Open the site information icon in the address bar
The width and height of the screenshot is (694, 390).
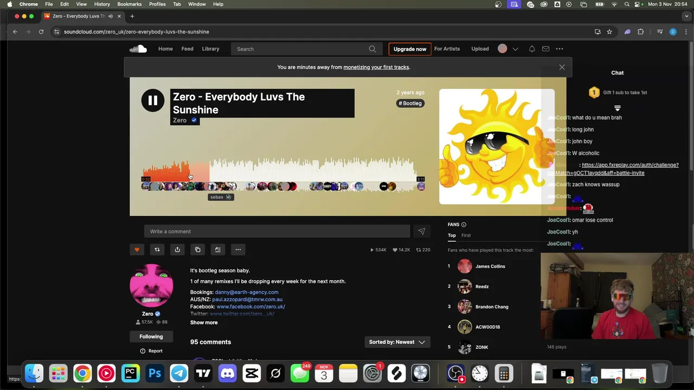(x=56, y=32)
